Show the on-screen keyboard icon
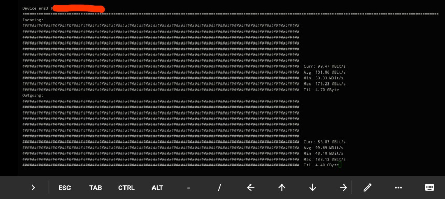Viewport: 445px width, 199px height. pos(429,188)
